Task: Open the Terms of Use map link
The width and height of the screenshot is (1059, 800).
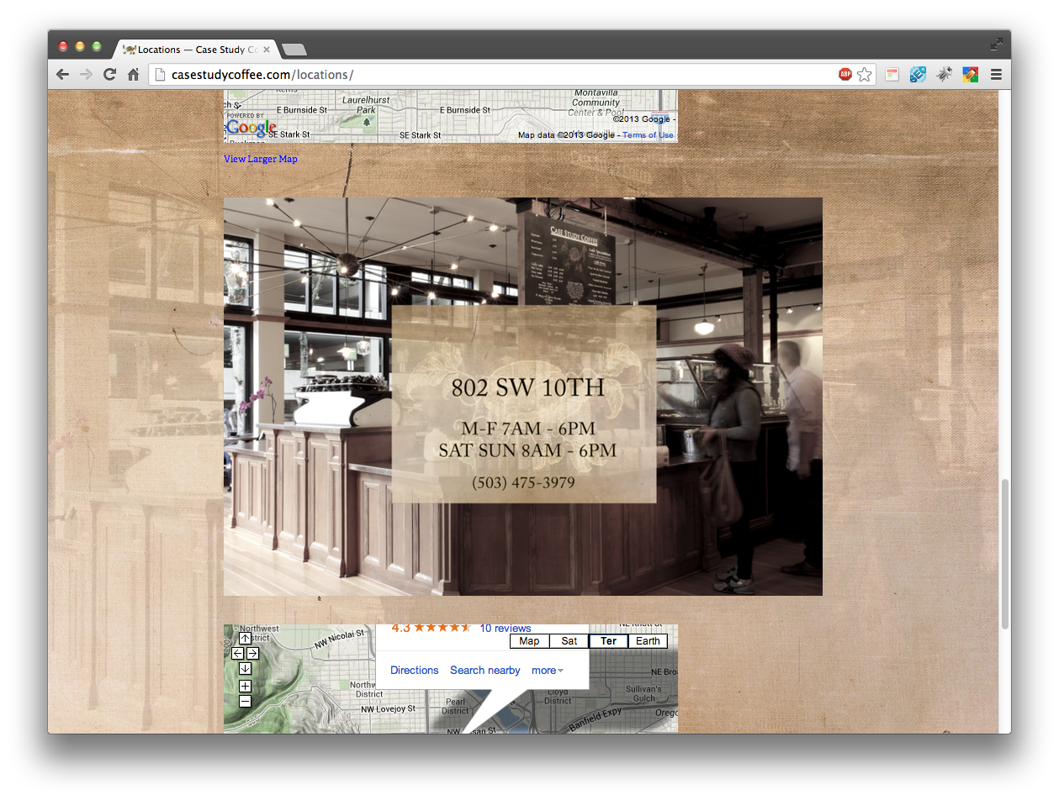Action: [x=648, y=135]
